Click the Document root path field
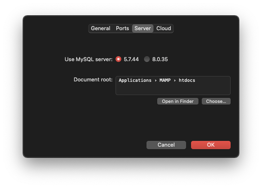Screen dimensions: 262x188 point(173,86)
